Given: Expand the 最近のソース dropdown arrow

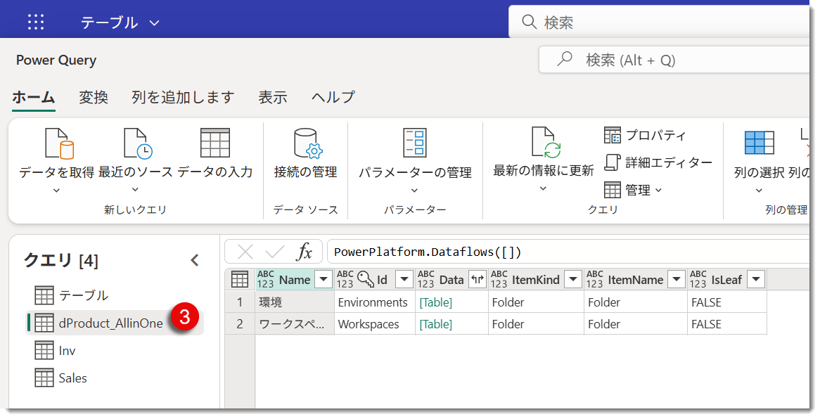Looking at the screenshot, I should [136, 189].
